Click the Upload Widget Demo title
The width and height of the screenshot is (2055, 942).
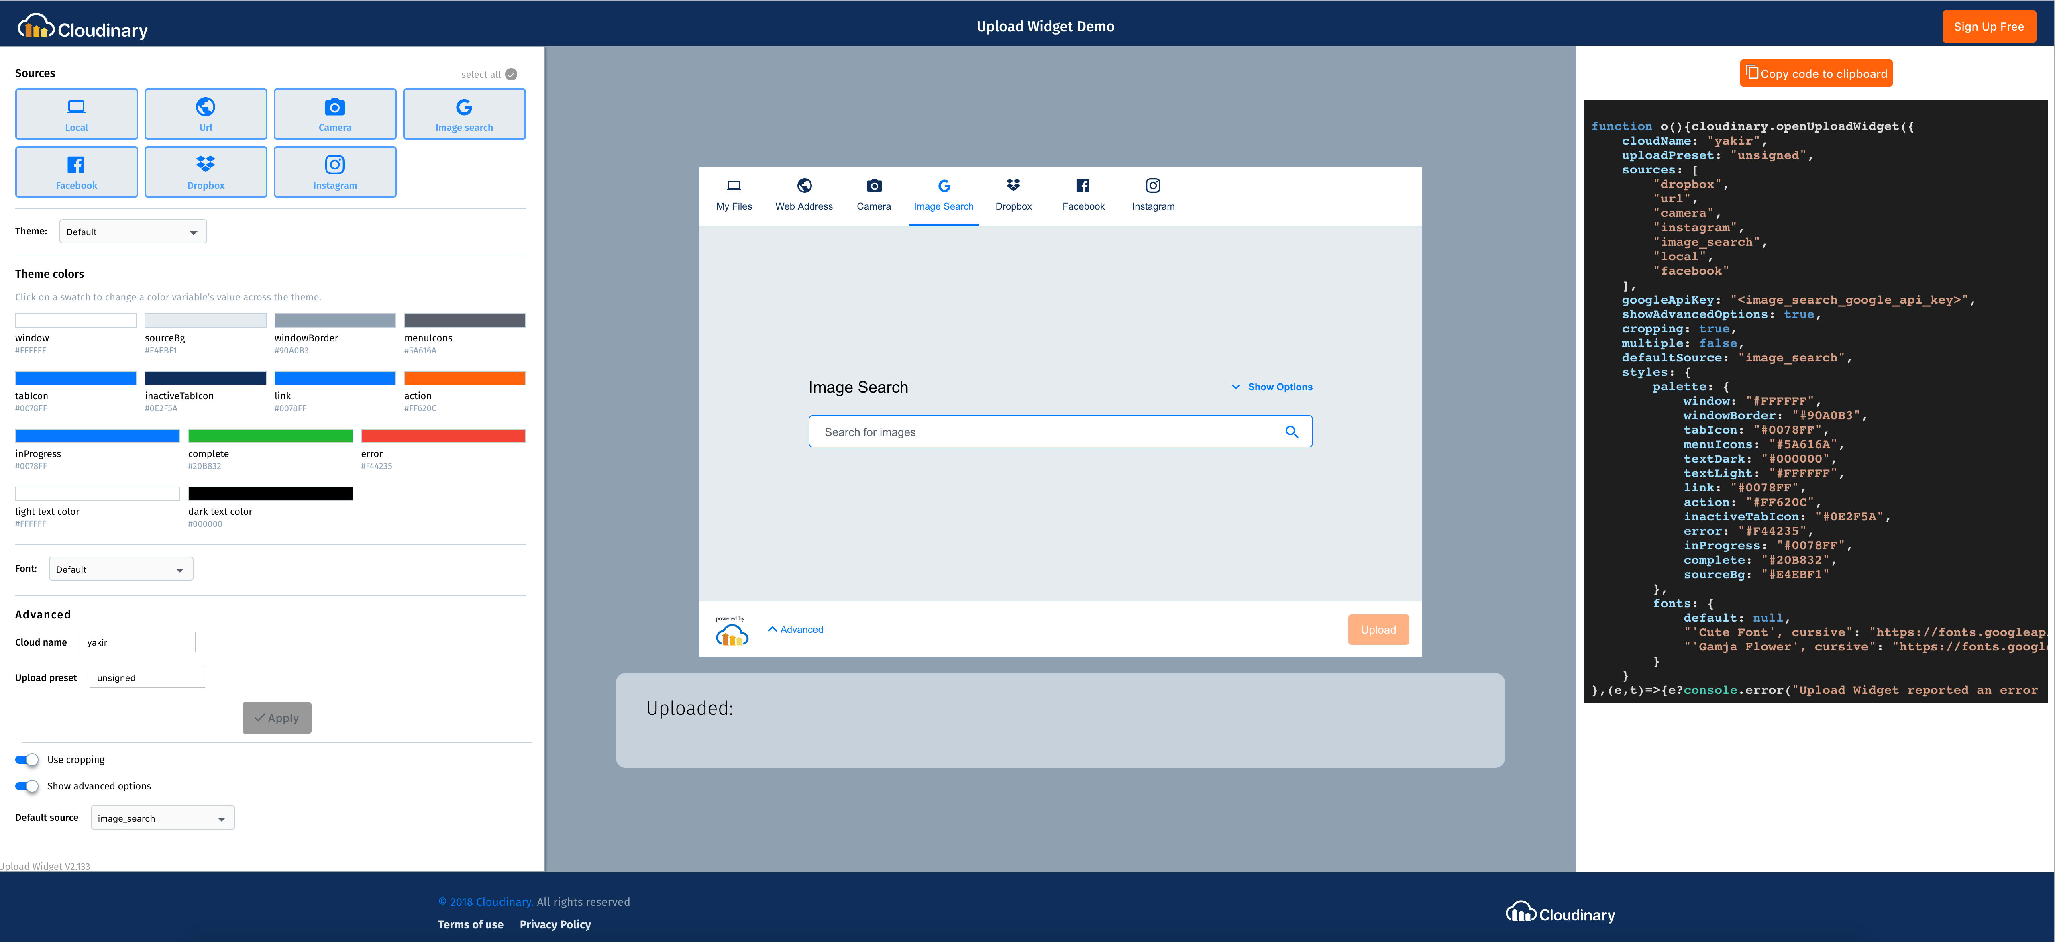point(1045,27)
